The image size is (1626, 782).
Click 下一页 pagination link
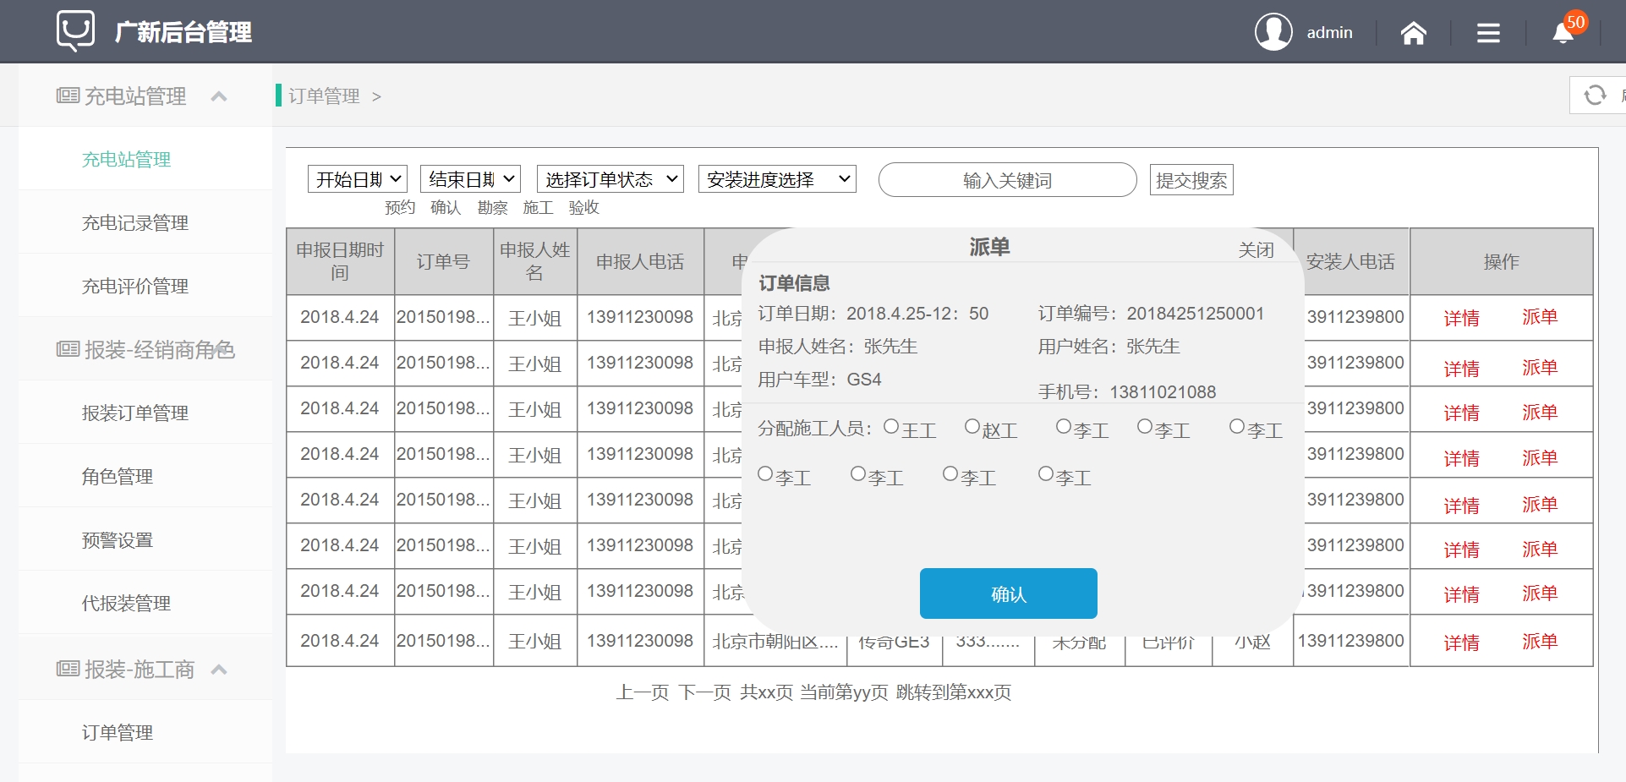pos(705,692)
